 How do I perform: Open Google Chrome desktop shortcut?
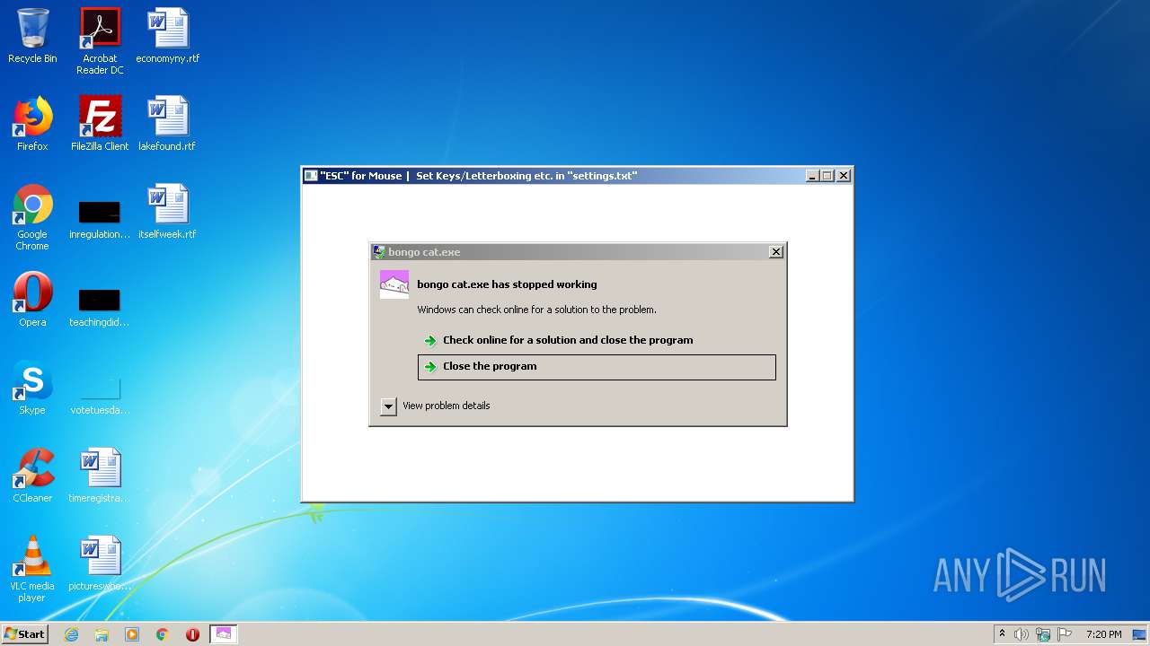[32, 217]
